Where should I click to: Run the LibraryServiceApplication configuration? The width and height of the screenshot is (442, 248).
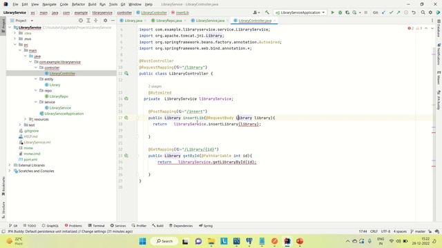pyautogui.click(x=333, y=12)
